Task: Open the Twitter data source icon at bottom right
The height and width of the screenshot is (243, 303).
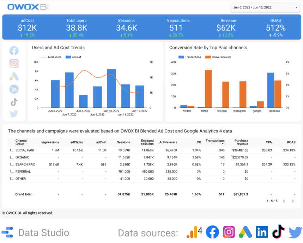Action: click(295, 232)
